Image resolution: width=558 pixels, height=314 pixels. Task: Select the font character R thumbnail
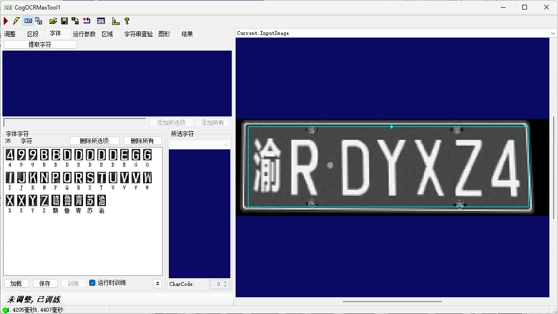point(79,178)
